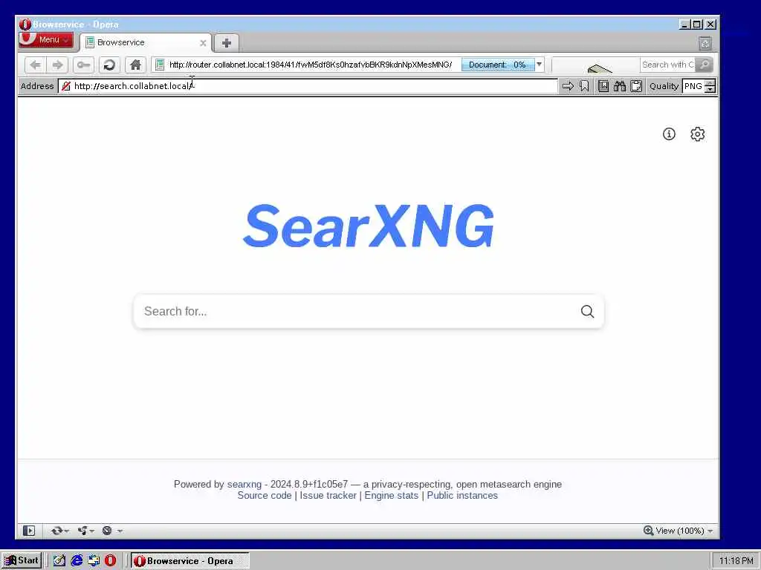Viewport: 761px width, 570px height.
Task: Open SearXNG preferences gear icon
Action: coord(697,134)
